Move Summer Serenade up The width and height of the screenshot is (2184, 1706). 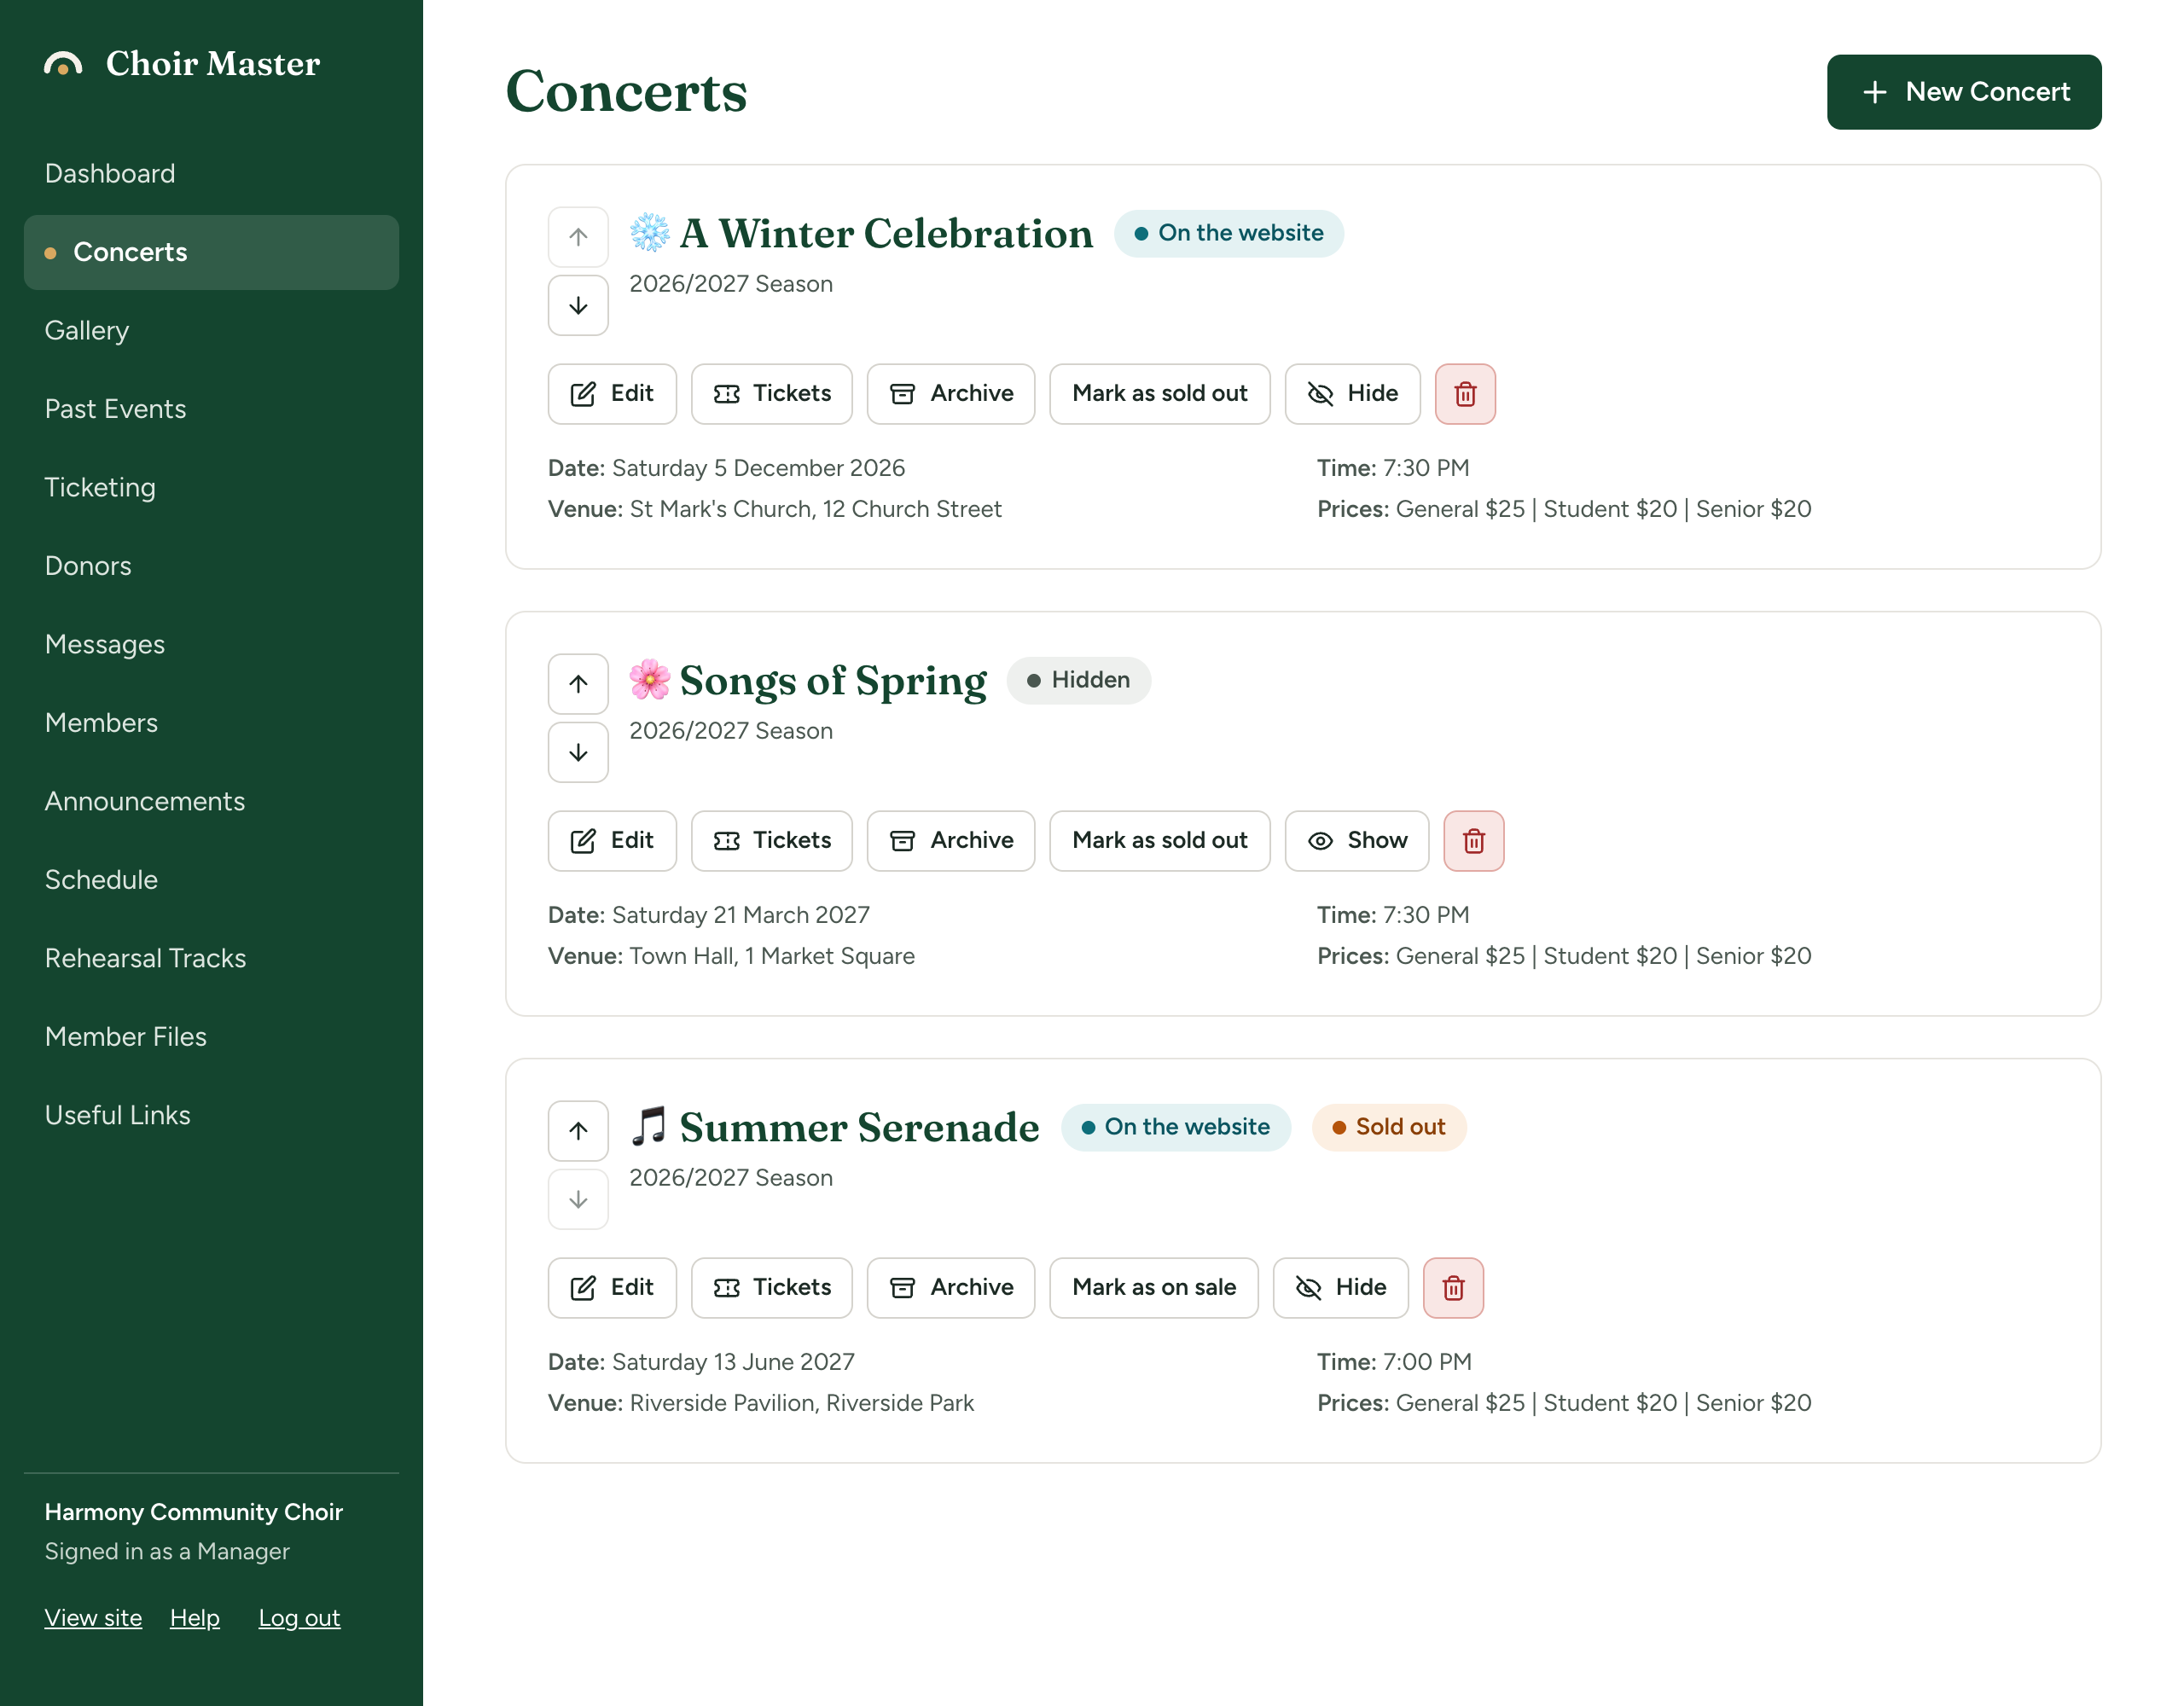point(578,1131)
